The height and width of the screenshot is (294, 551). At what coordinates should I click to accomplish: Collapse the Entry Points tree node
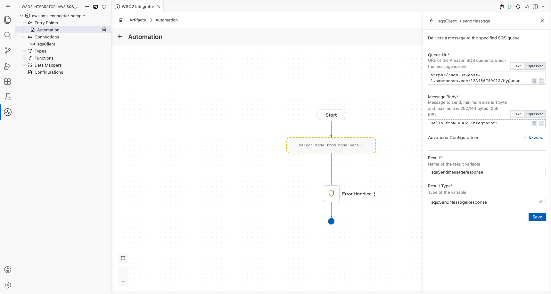point(24,23)
